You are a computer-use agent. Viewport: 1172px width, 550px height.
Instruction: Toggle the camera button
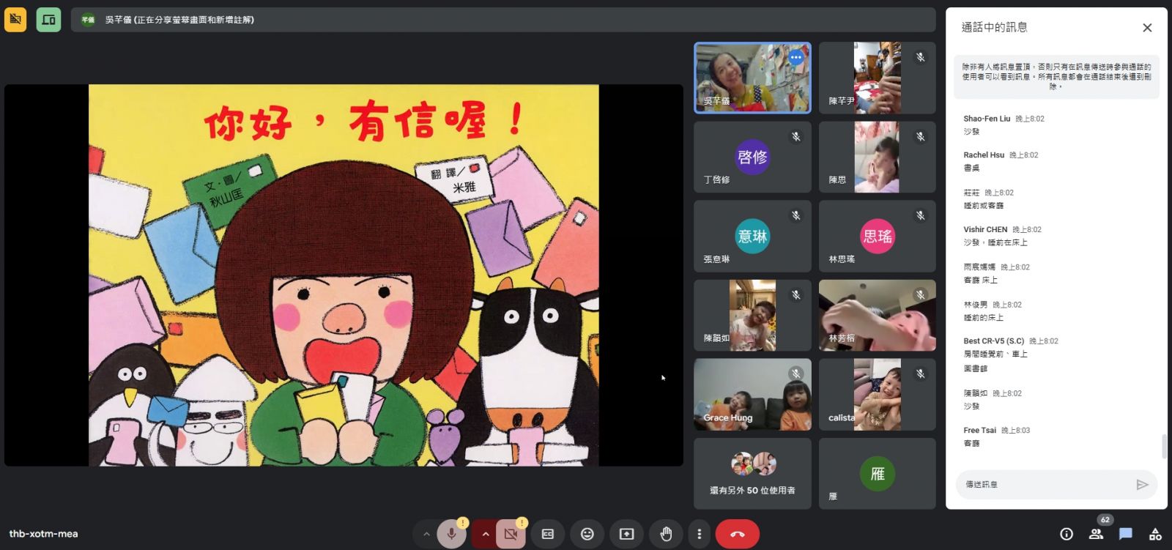(x=511, y=535)
